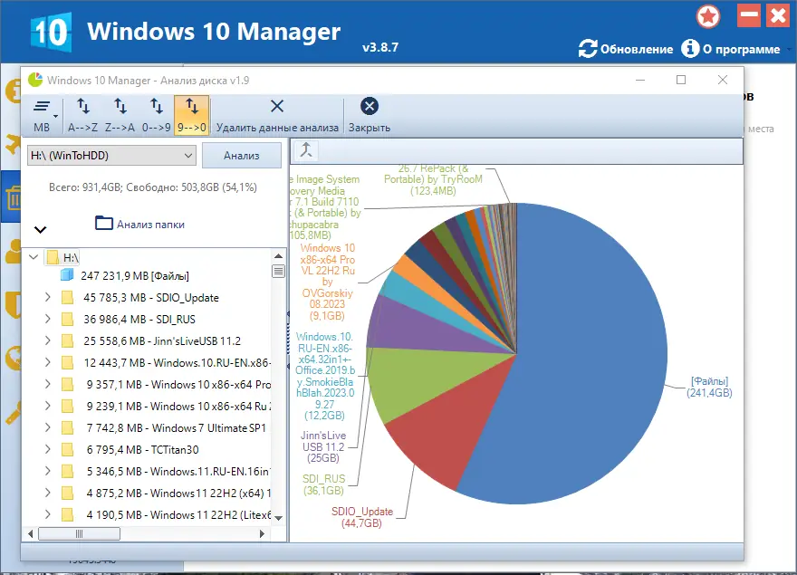Screen dimensions: 797x575
Task: Expand the 9 357,1 MB folder
Action: [x=48, y=384]
